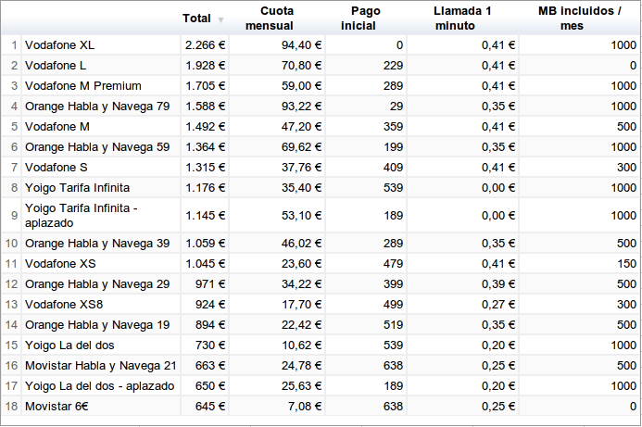This screenshot has width=642, height=427.
Task: Select the 1.705 € total cell
Action: click(x=205, y=86)
